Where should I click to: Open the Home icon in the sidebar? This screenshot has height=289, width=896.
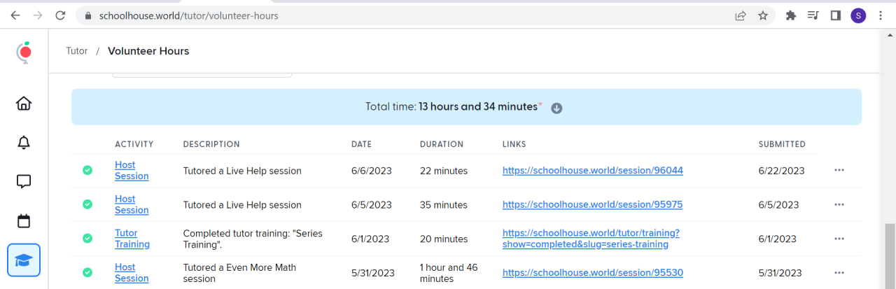[24, 104]
